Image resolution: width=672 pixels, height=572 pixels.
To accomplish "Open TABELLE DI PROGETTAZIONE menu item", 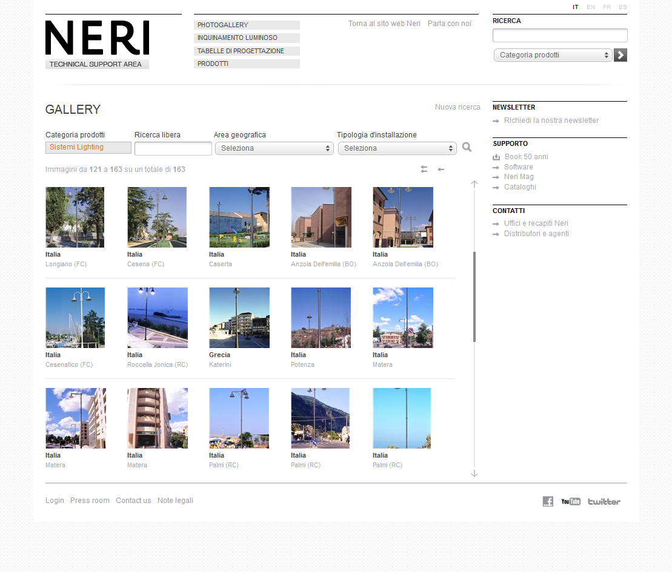I will (x=247, y=51).
